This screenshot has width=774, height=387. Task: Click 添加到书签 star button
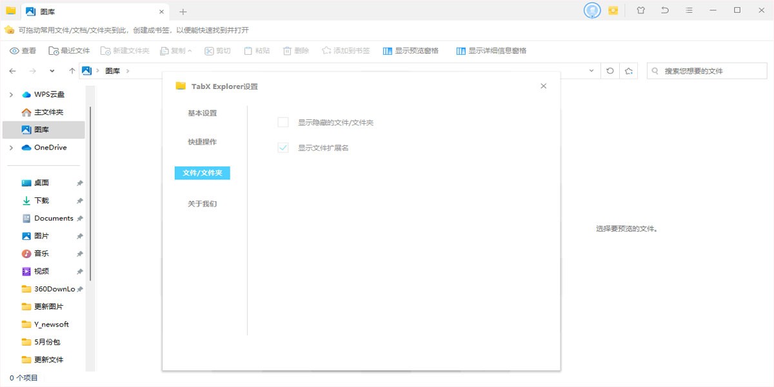click(x=346, y=51)
